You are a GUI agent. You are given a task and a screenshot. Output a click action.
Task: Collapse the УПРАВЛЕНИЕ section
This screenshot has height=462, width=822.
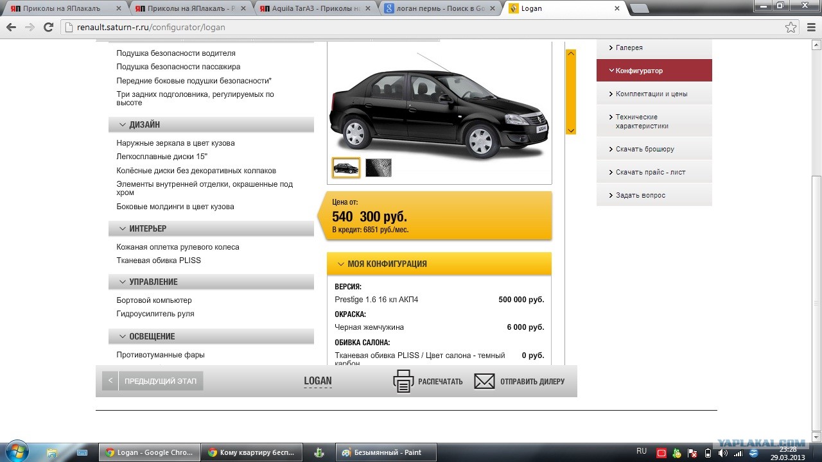[211, 282]
